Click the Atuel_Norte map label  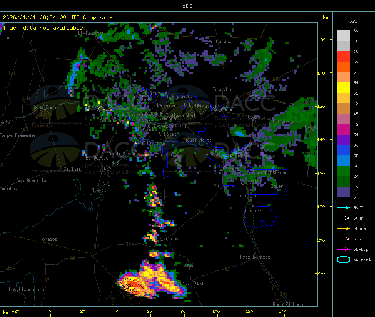(x=198, y=140)
